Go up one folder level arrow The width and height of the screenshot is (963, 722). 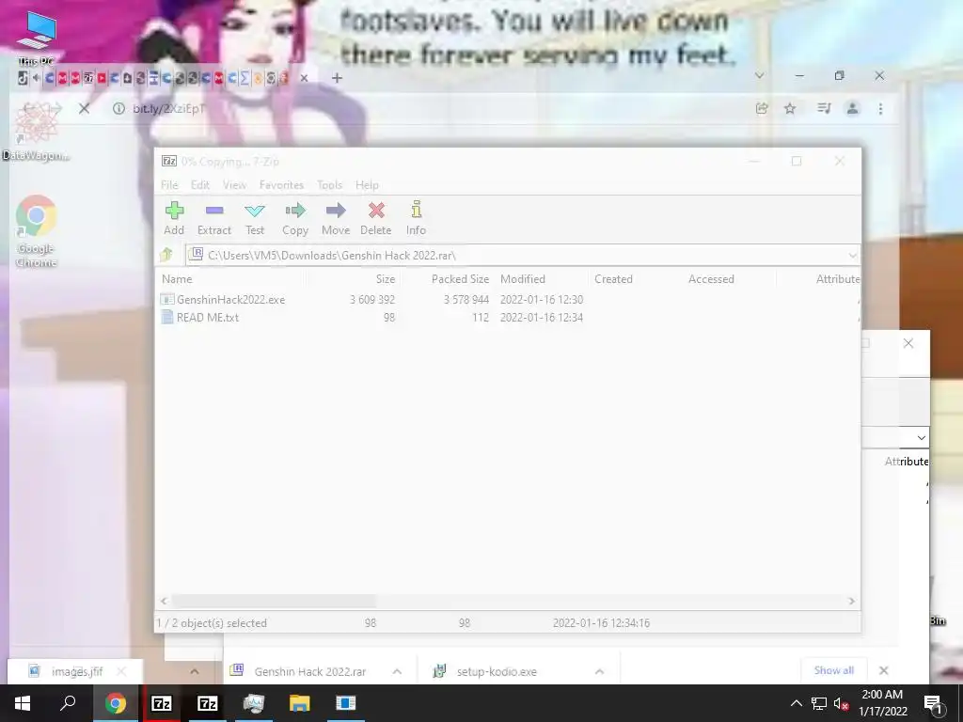click(x=166, y=254)
